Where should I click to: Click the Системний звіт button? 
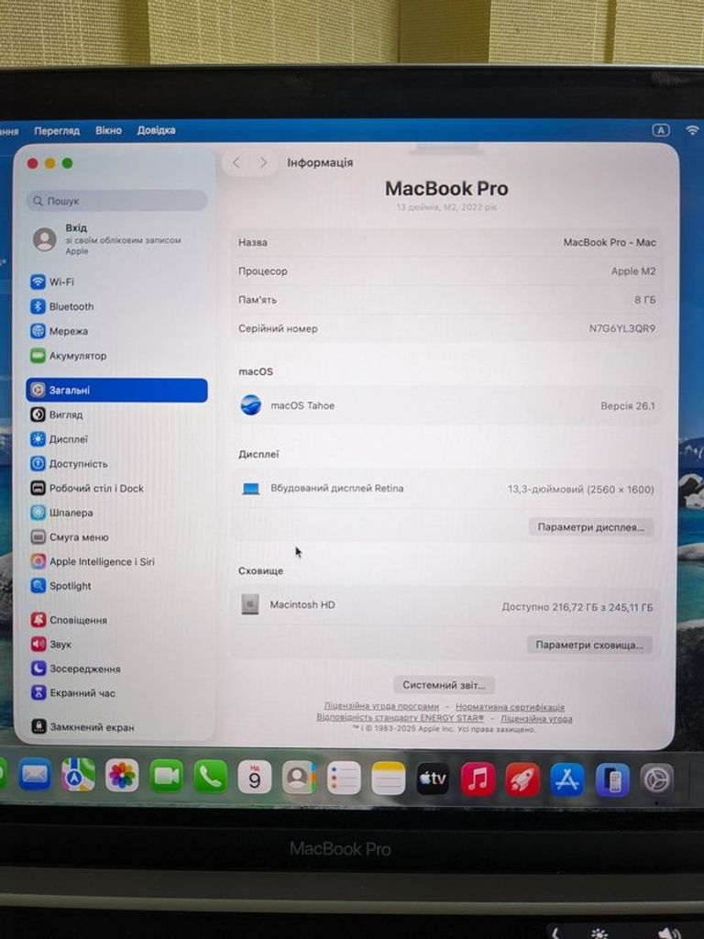444,684
